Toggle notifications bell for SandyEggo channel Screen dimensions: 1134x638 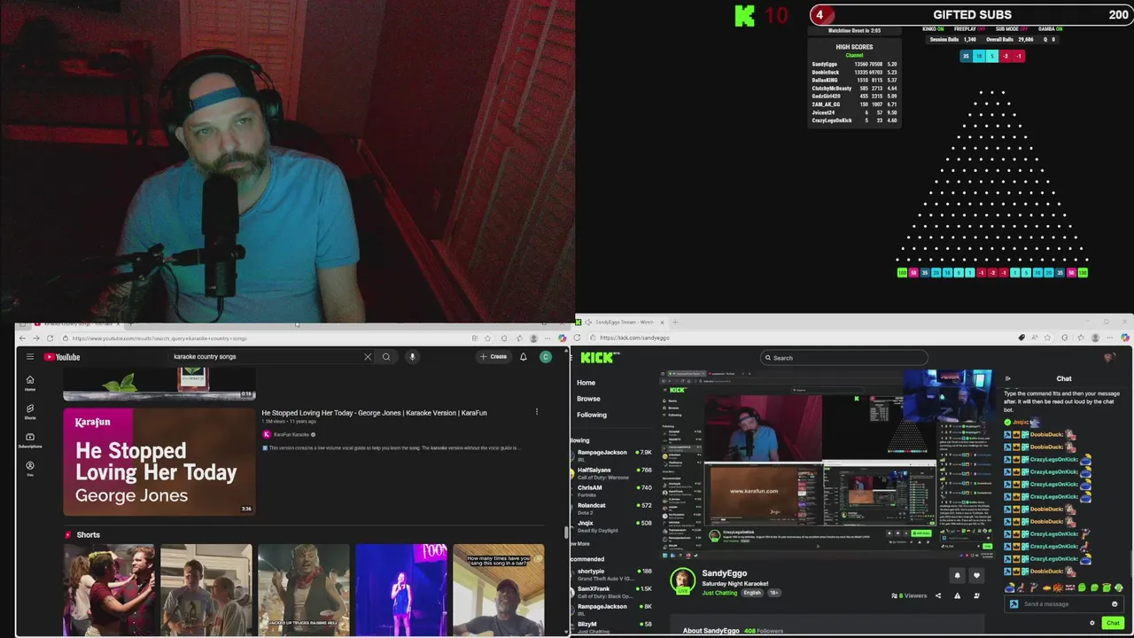[957, 575]
